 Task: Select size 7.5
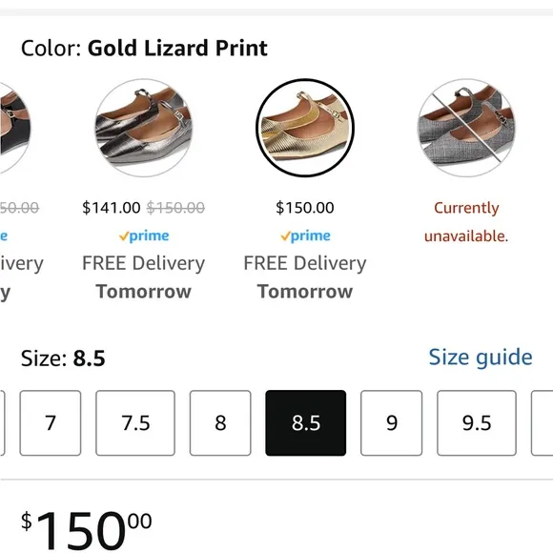pos(135,423)
